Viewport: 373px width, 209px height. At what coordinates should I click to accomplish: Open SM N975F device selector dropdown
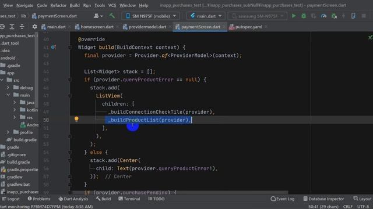point(151,16)
